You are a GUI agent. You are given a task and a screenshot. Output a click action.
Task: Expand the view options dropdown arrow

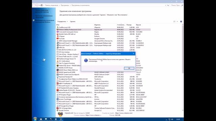(177, 22)
